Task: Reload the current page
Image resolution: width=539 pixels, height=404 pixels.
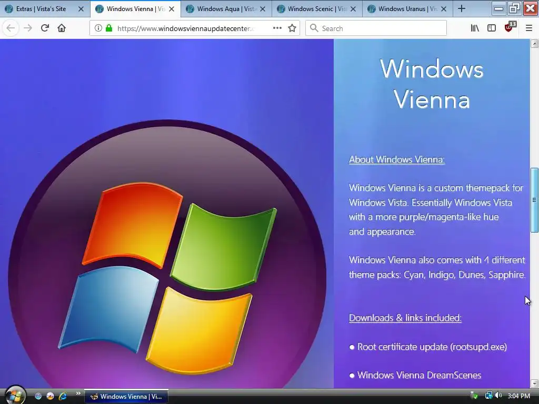Action: point(45,28)
